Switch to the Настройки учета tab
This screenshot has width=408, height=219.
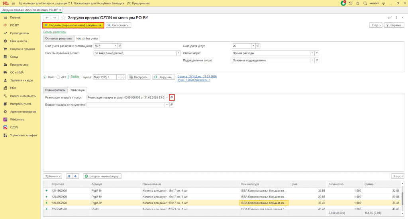tap(87, 39)
